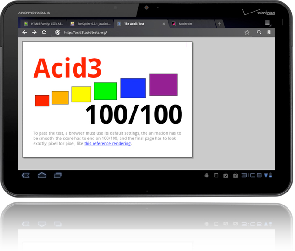Click the red Acid3 square
The width and height of the screenshot is (295, 251).
click(x=42, y=101)
